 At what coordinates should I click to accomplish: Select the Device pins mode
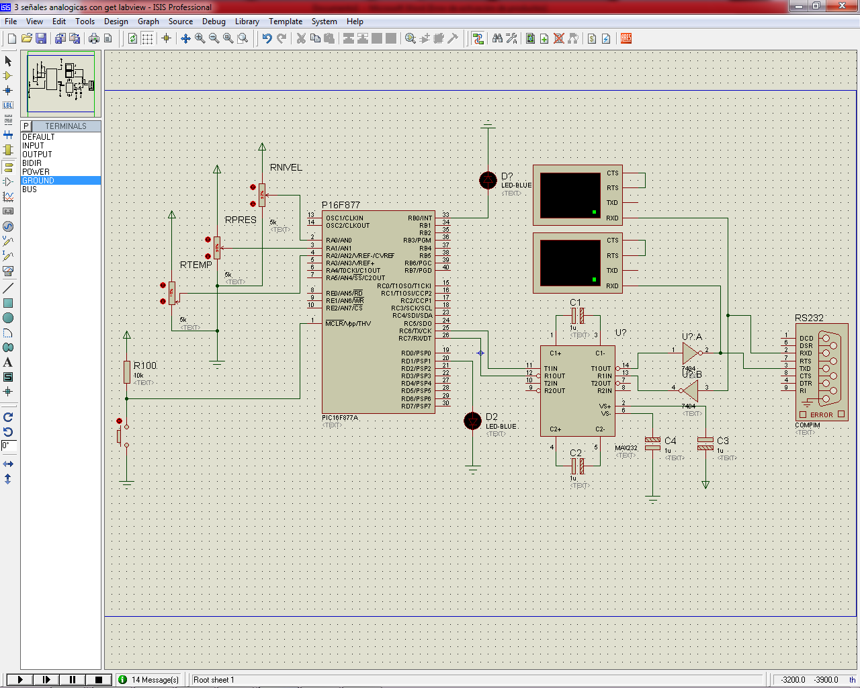click(x=8, y=181)
